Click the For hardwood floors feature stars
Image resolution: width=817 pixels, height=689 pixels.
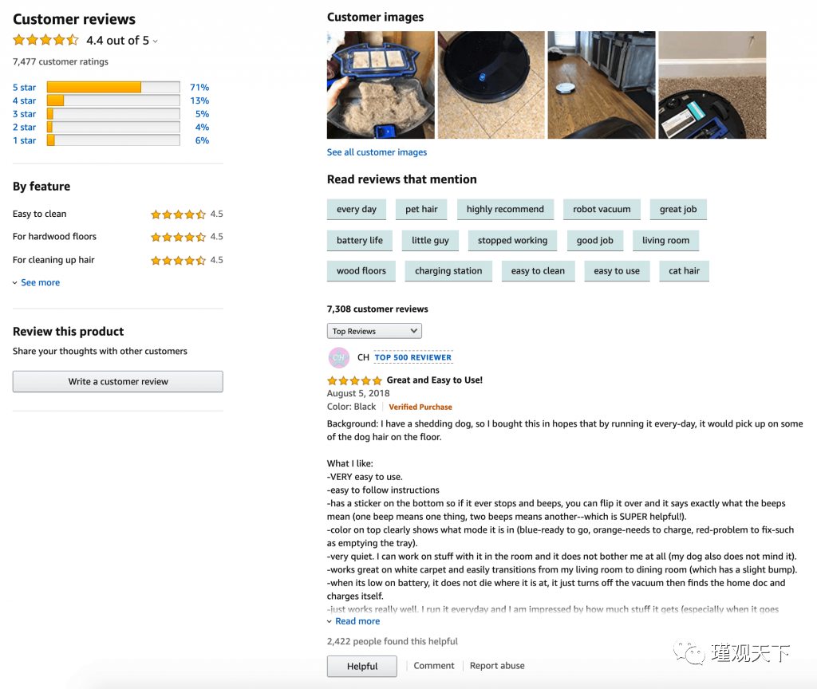[178, 237]
